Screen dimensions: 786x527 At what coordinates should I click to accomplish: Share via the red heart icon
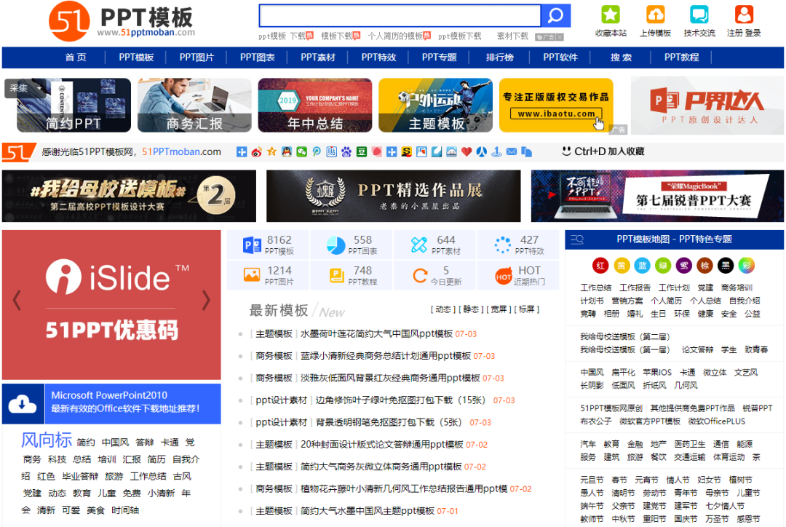467,152
